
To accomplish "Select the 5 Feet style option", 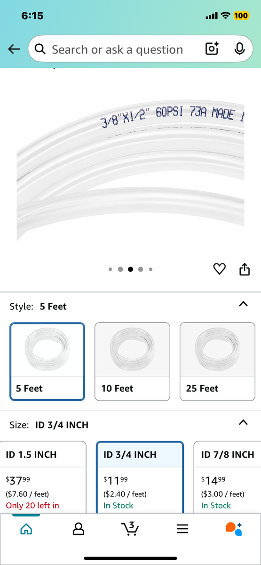I will 47,362.
